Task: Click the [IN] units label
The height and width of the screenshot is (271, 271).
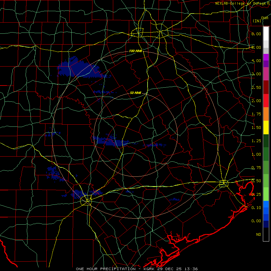Action: (257, 21)
